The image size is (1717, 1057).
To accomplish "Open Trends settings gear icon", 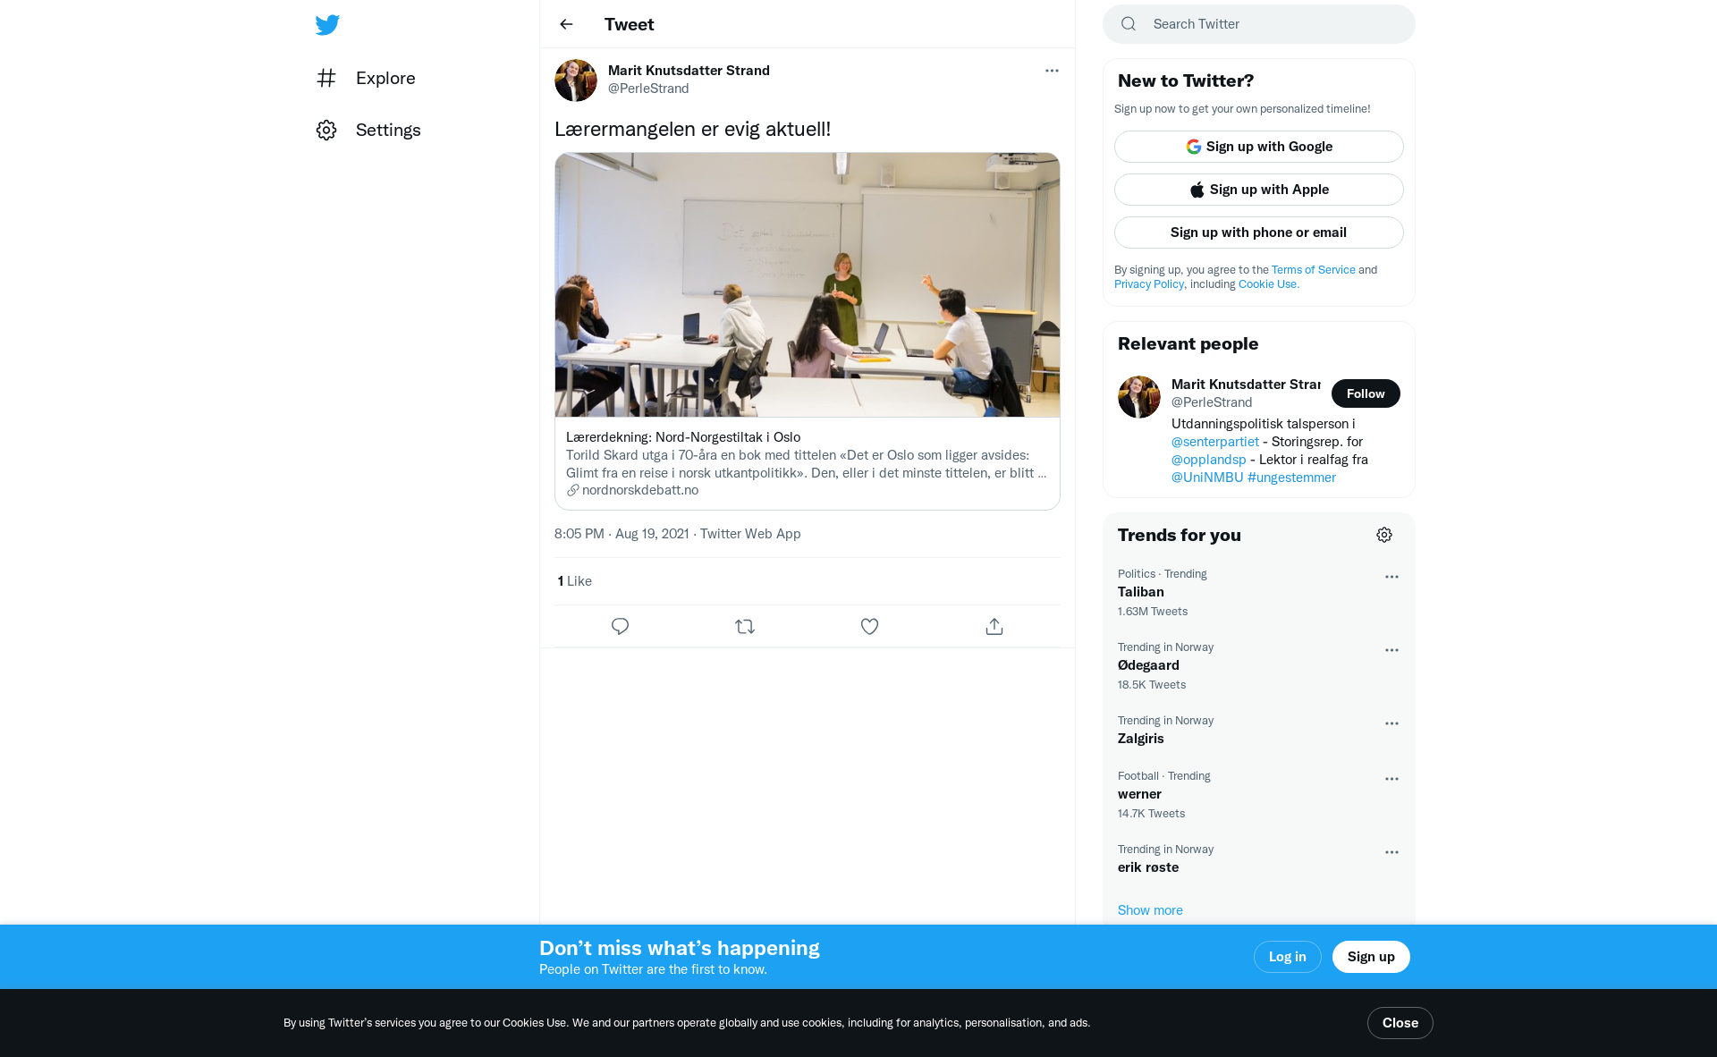I will [x=1384, y=535].
